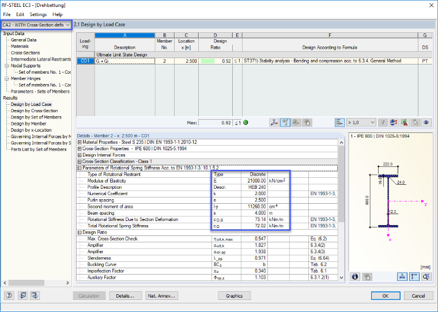Open cross-section info icon below IPE 600 drawing
The image size is (438, 312).
pyautogui.click(x=355, y=276)
